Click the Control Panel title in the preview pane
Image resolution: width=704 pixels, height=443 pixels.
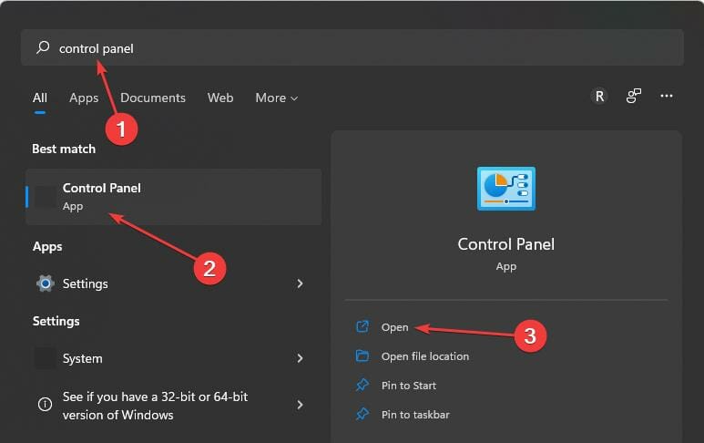pyautogui.click(x=506, y=244)
